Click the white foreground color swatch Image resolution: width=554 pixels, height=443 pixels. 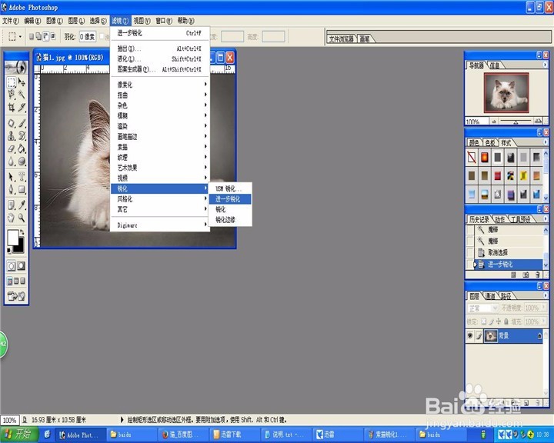13,238
